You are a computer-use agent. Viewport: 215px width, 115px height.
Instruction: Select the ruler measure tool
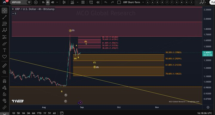click(x=4, y=65)
